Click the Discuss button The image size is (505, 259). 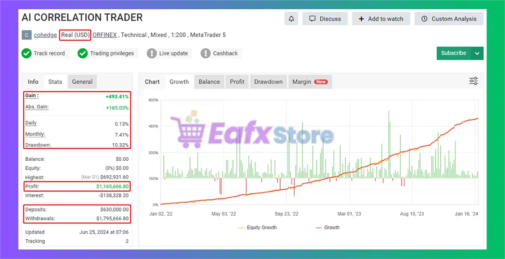[x=325, y=19]
